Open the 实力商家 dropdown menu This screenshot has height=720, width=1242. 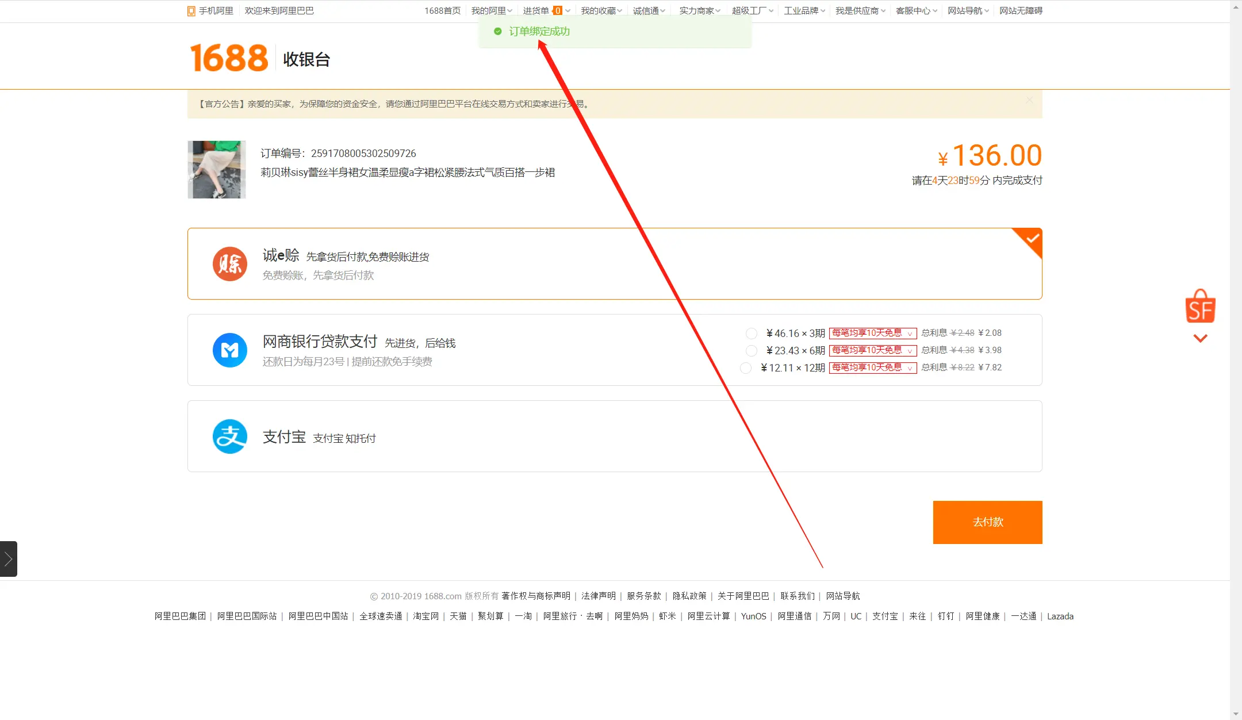pos(700,11)
